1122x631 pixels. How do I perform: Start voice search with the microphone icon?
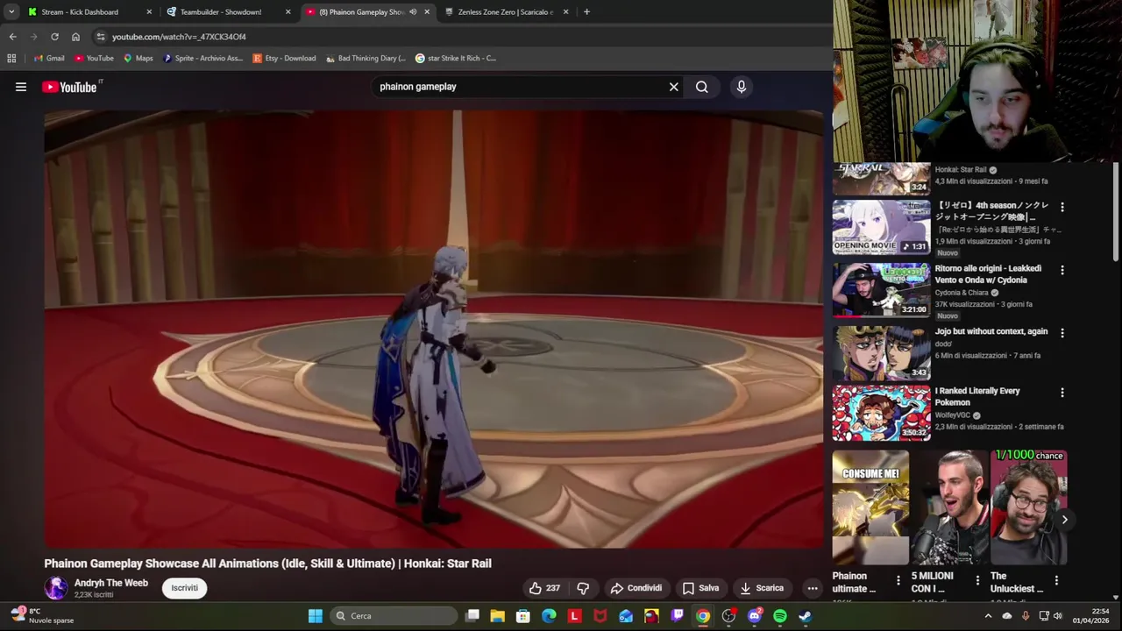tap(742, 87)
